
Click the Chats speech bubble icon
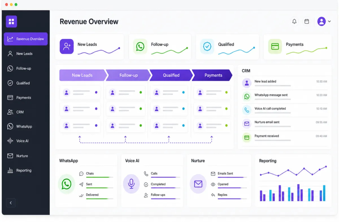81,174
